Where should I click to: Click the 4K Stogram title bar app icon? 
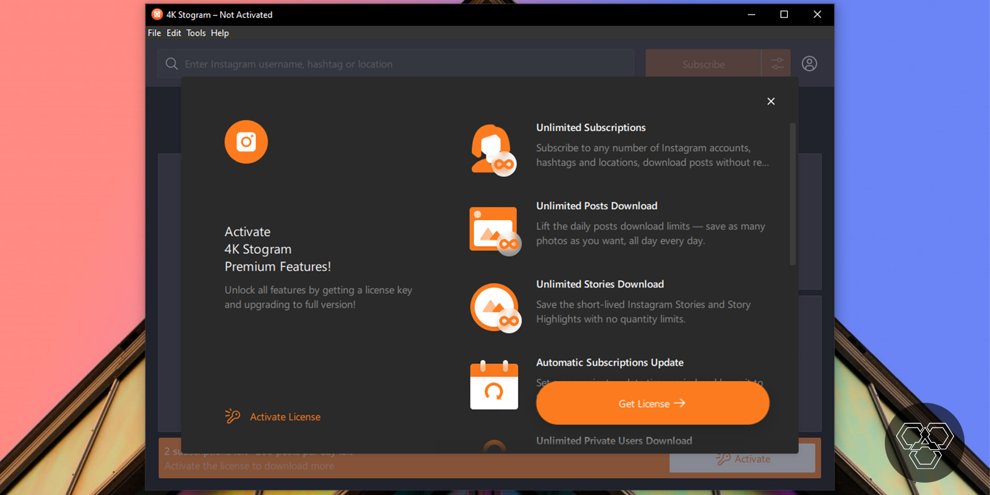pyautogui.click(x=157, y=14)
